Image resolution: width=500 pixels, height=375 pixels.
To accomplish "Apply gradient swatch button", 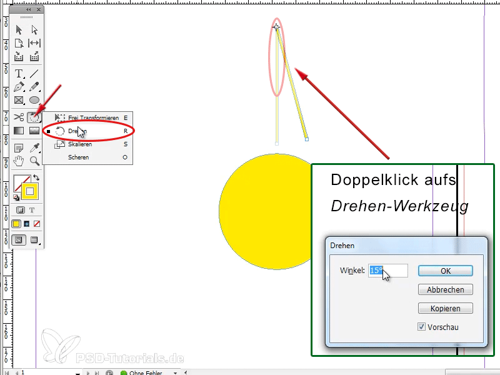I will [x=27, y=224].
